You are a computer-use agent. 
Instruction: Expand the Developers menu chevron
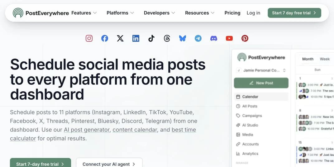pyautogui.click(x=173, y=13)
